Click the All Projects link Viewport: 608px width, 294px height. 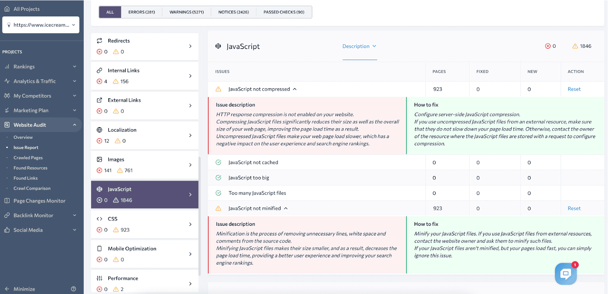[x=27, y=9]
